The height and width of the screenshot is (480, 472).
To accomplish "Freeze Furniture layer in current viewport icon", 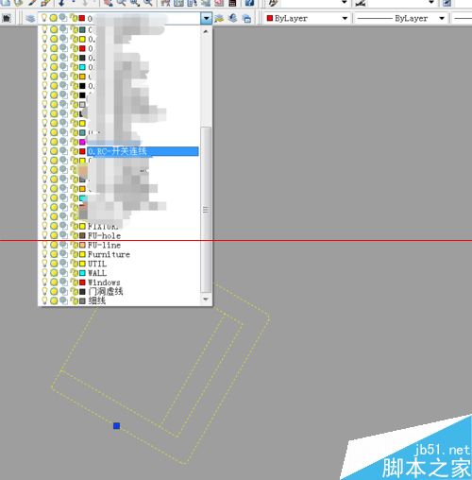I will coord(64,254).
